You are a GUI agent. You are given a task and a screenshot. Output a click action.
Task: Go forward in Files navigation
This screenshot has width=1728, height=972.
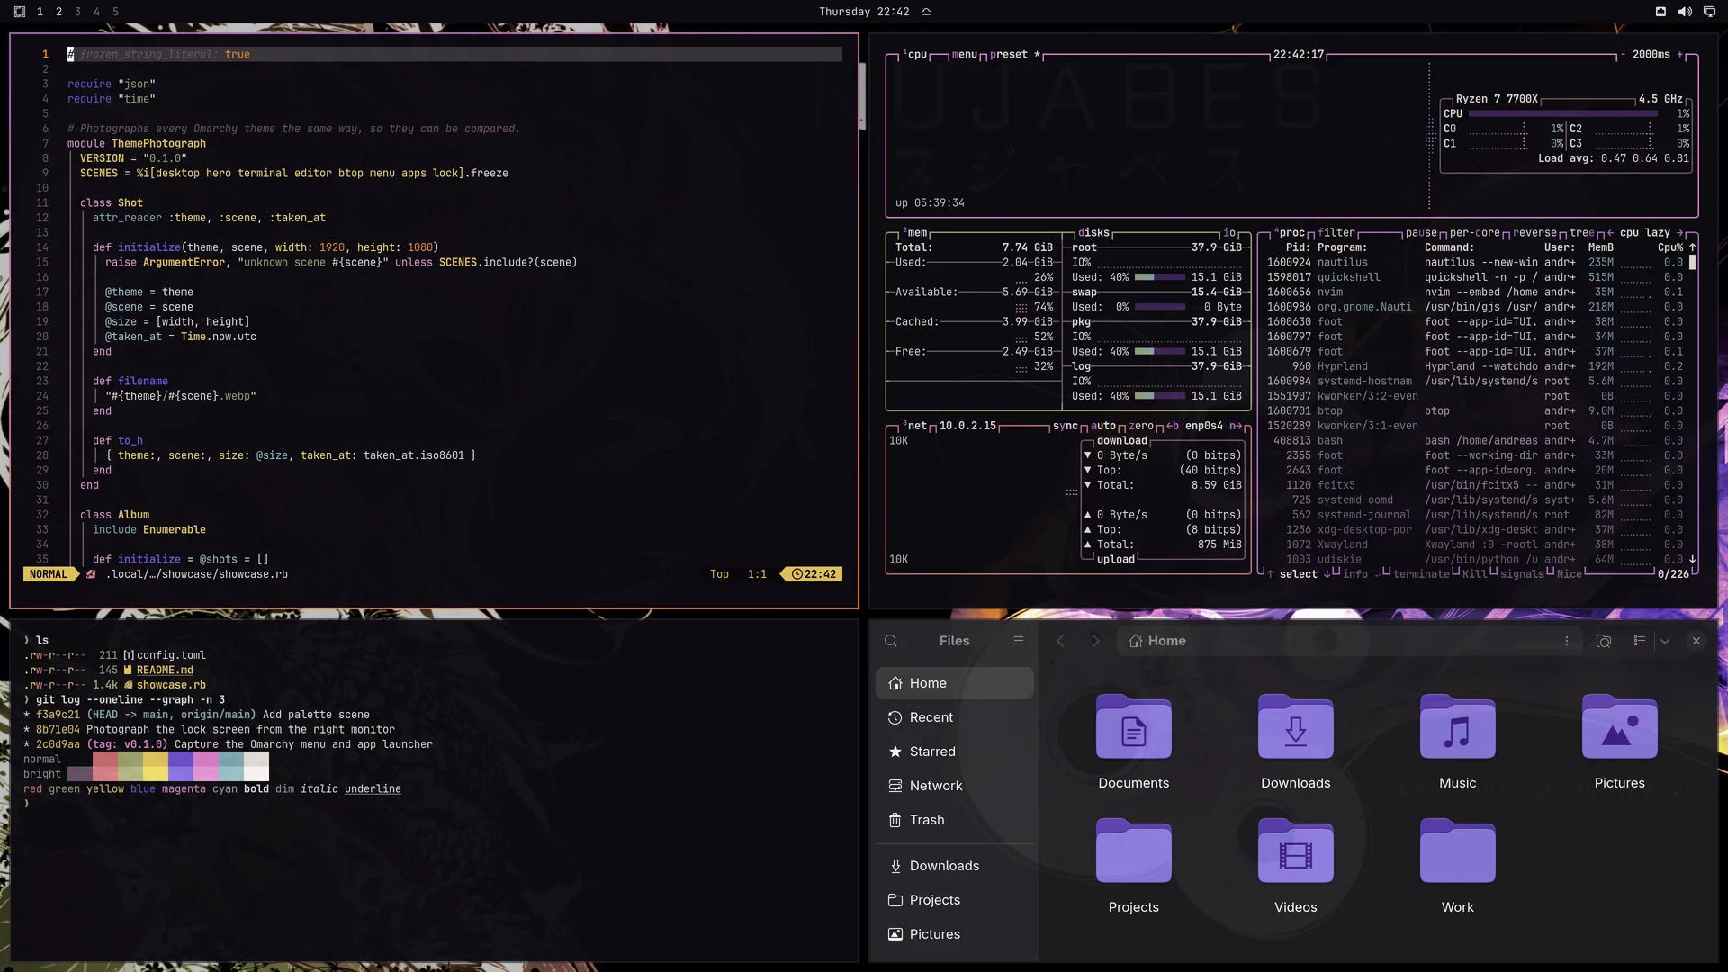pos(1095,641)
